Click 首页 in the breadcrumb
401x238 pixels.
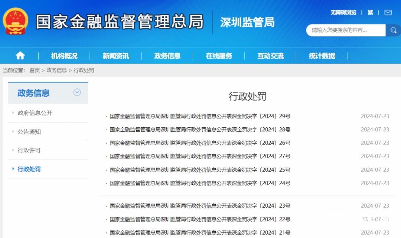[x=35, y=70]
